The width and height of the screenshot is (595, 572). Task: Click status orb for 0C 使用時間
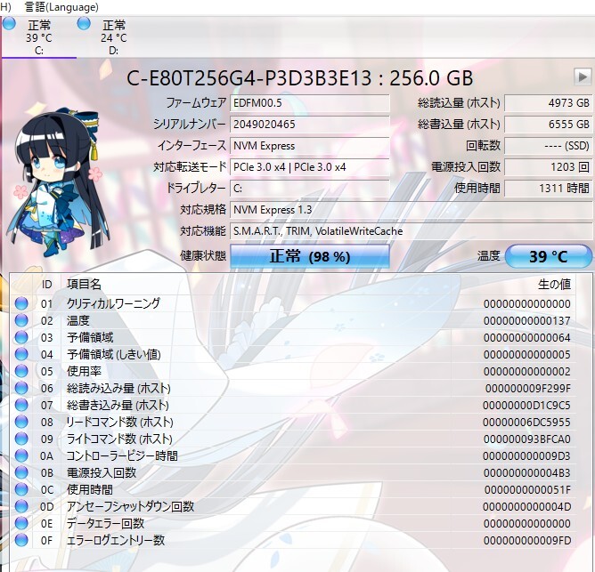(x=21, y=490)
